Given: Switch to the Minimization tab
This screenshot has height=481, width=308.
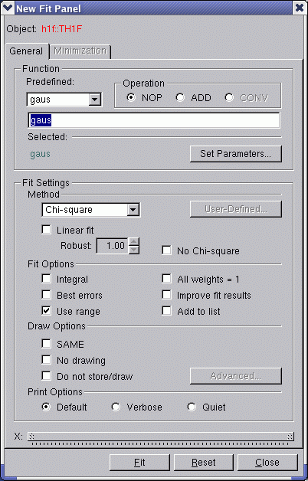Looking at the screenshot, I should coord(80,51).
